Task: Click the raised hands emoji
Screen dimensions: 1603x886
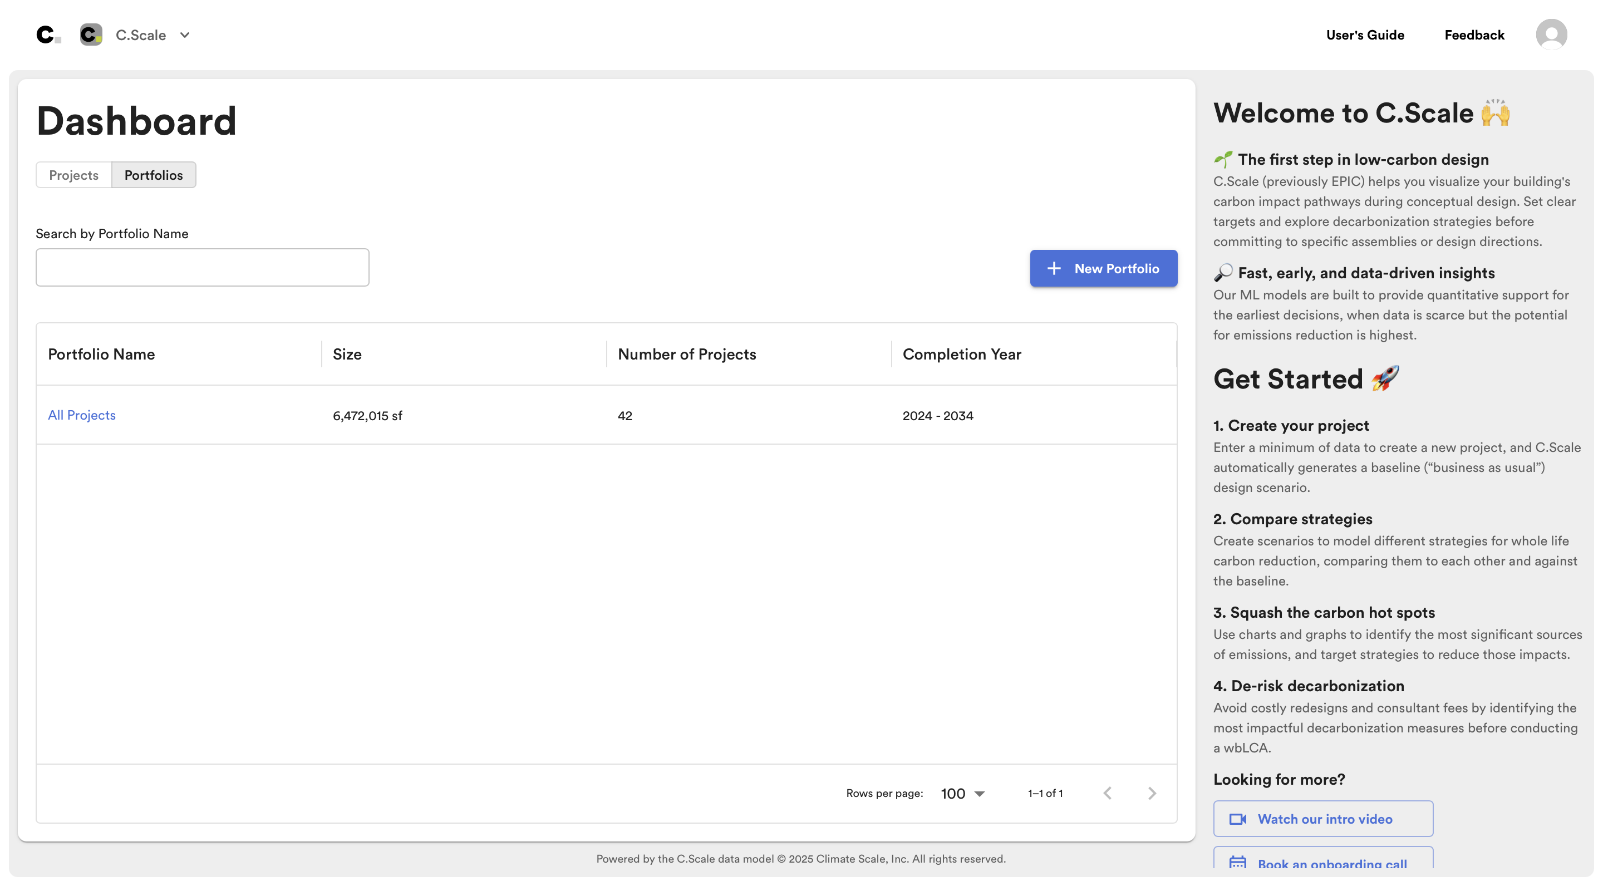Action: click(1496, 112)
